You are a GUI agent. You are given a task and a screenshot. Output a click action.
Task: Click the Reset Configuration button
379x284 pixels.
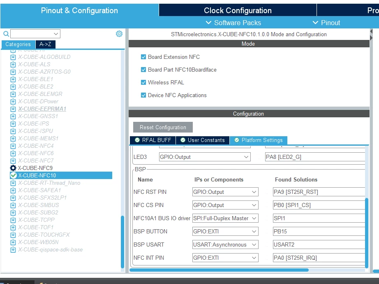[x=163, y=127]
